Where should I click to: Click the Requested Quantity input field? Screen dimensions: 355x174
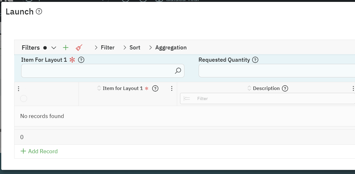point(277,71)
